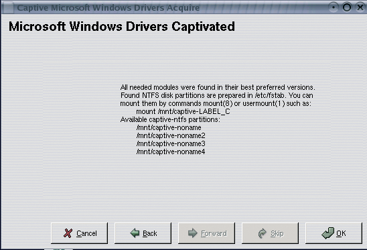Minimize the window with the dot button

pyautogui.click(x=334, y=7)
